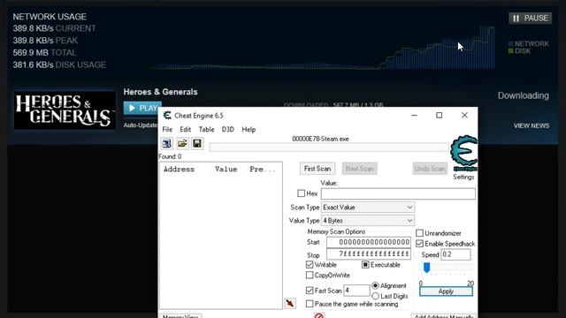
Task: Click the Found: 0 label
Action: tap(170, 156)
